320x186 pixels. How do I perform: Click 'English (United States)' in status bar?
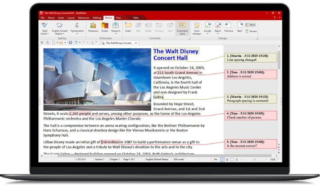pyautogui.click(x=157, y=159)
